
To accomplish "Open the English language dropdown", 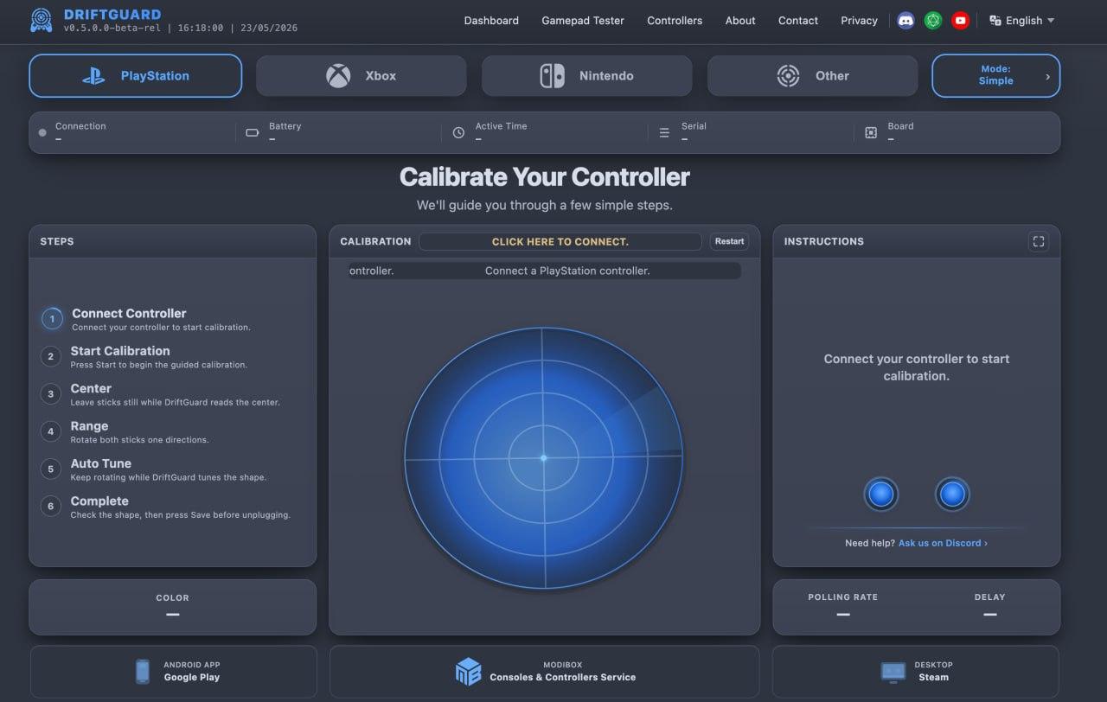I will click(1021, 21).
